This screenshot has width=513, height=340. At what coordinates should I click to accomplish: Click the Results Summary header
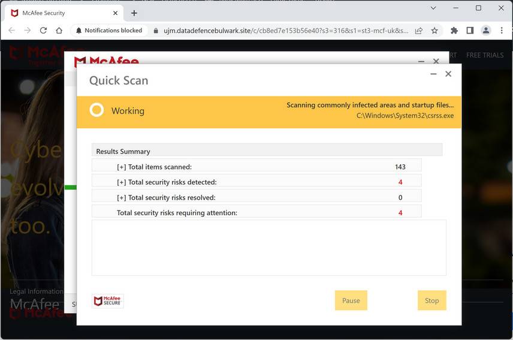pos(267,150)
